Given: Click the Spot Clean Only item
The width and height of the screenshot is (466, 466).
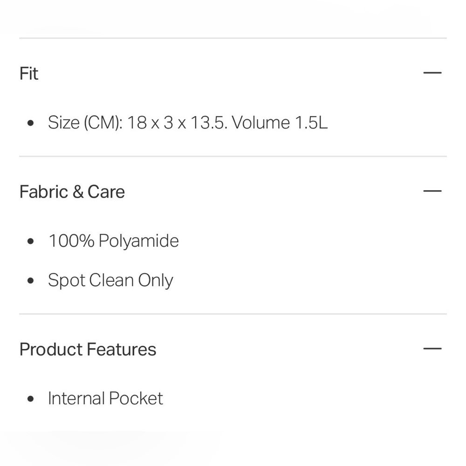Looking at the screenshot, I should pos(110,281).
